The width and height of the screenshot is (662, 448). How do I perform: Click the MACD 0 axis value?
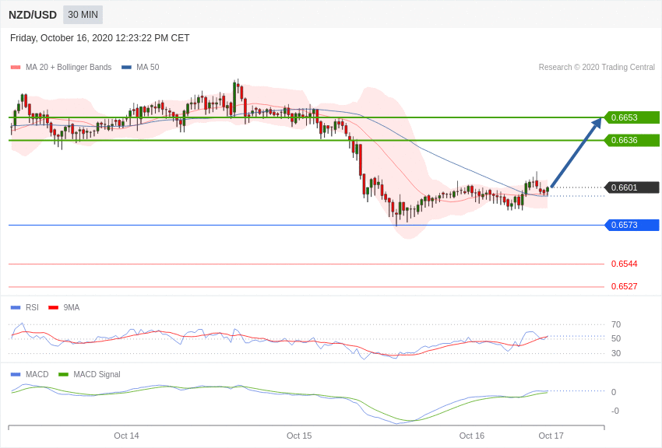[614, 392]
